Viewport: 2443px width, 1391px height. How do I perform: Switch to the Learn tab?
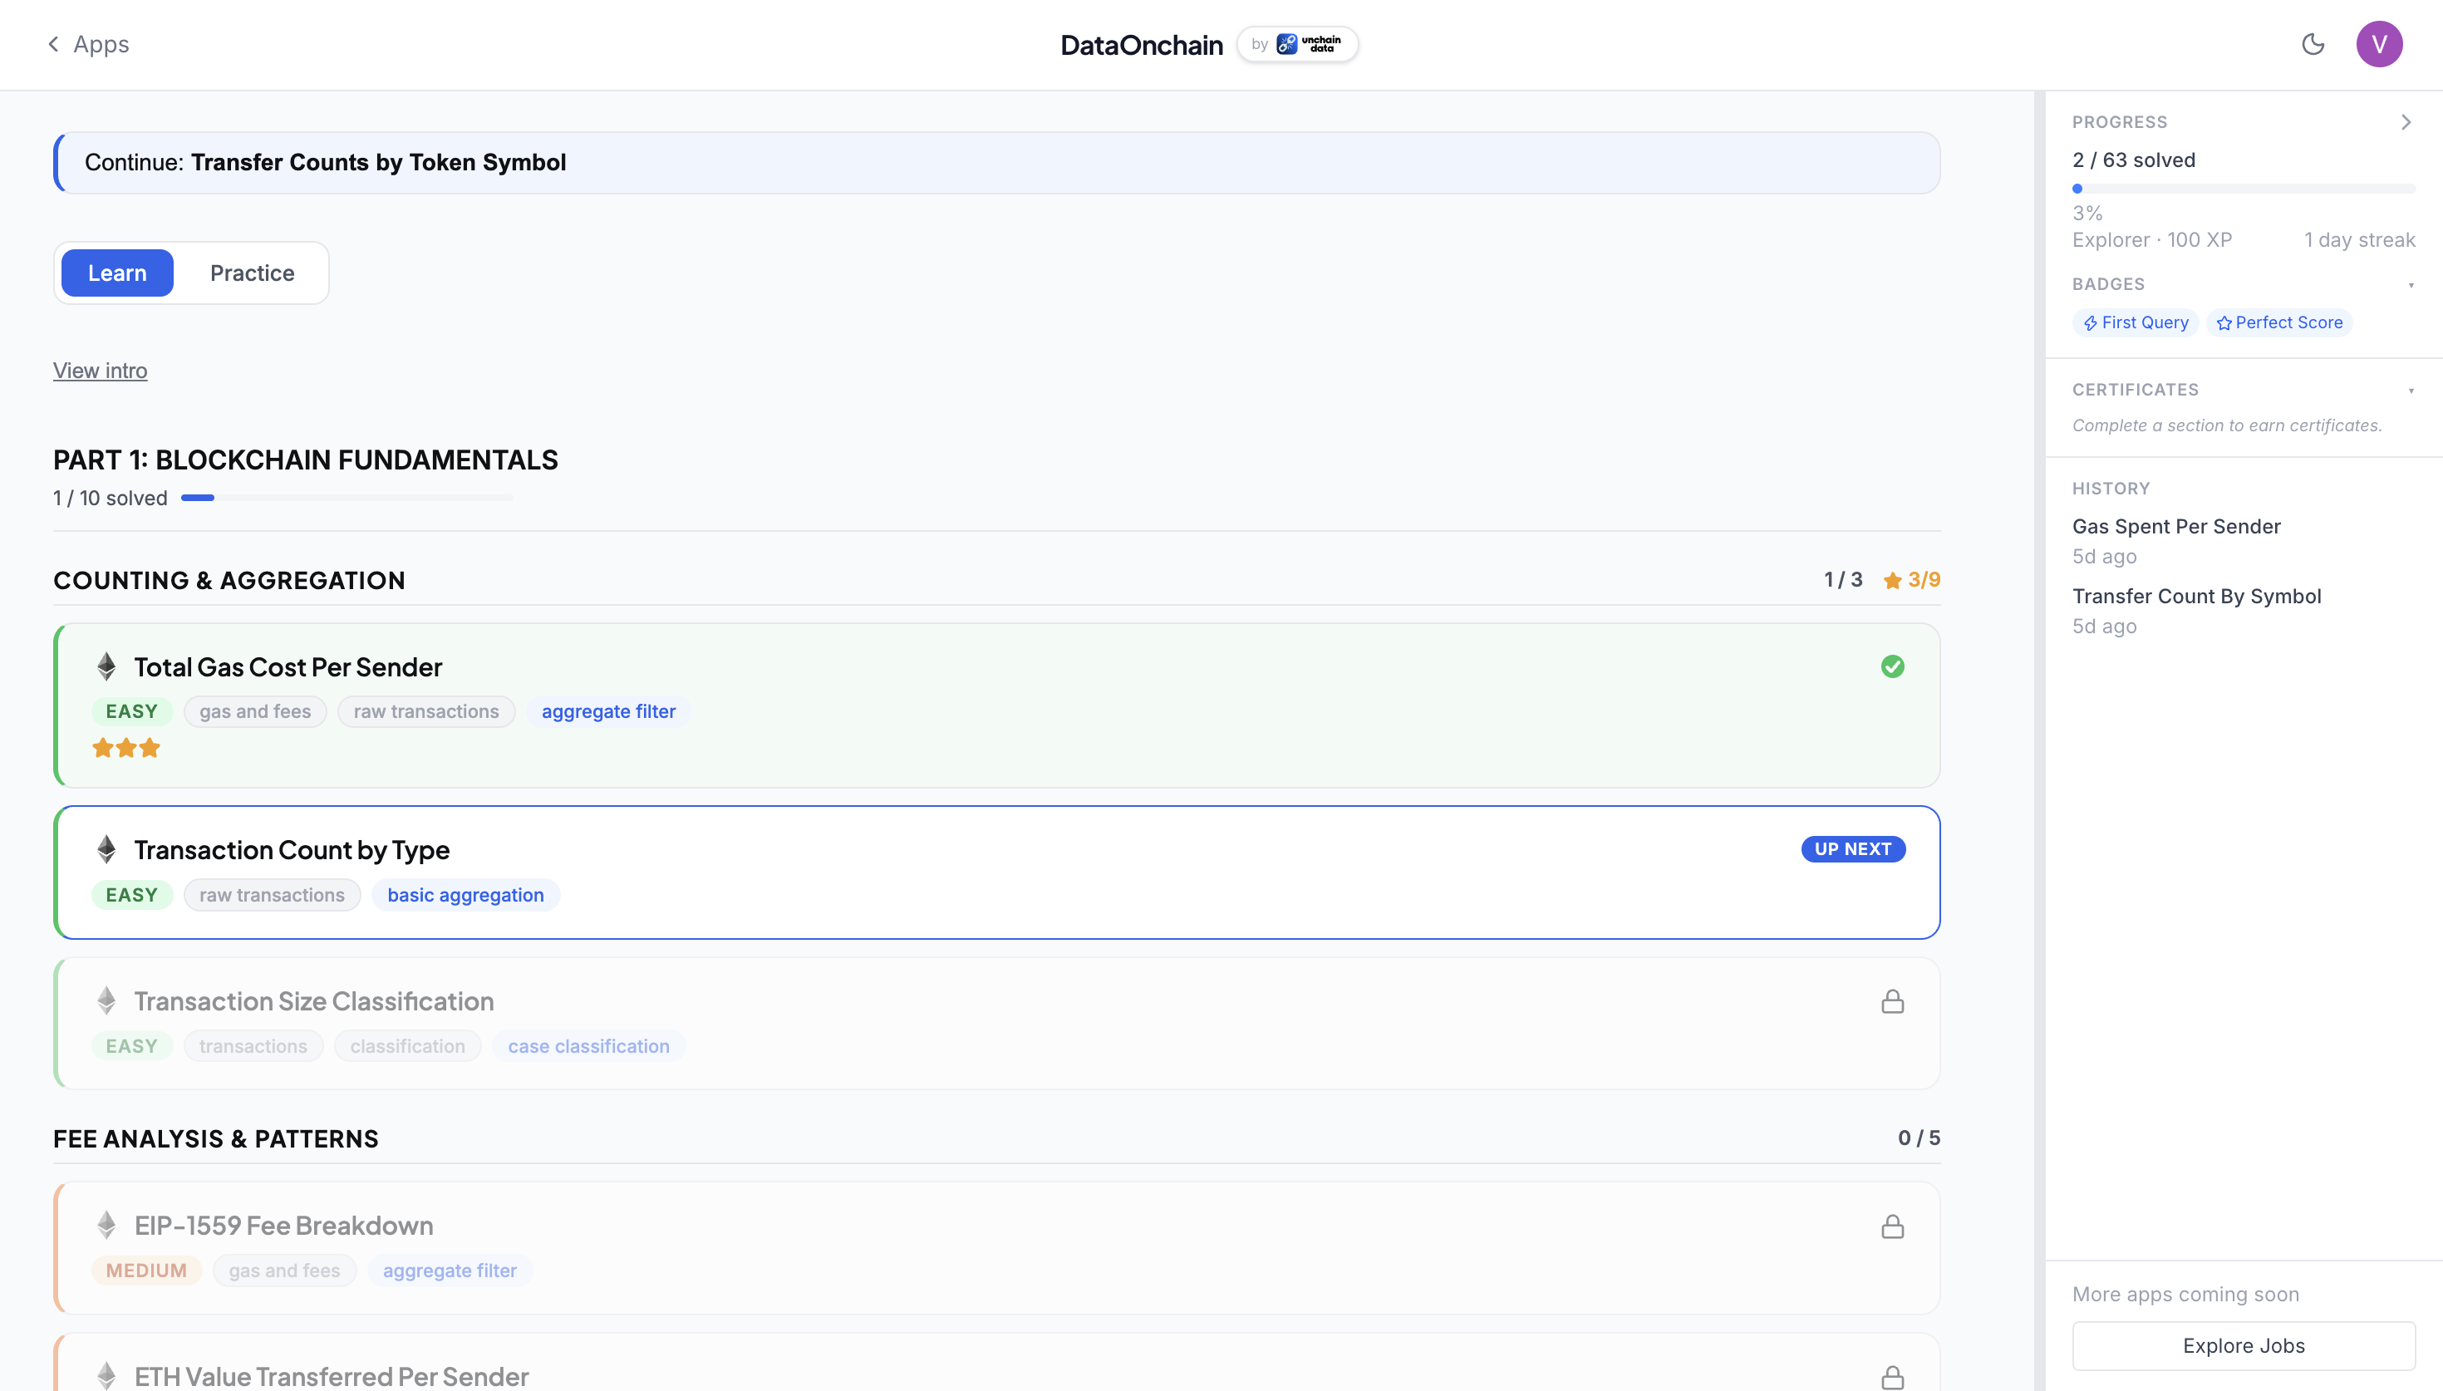pos(117,273)
